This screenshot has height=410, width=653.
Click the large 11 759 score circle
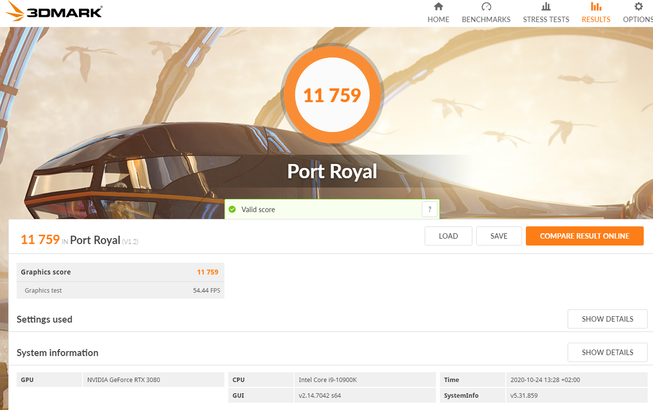tap(332, 95)
